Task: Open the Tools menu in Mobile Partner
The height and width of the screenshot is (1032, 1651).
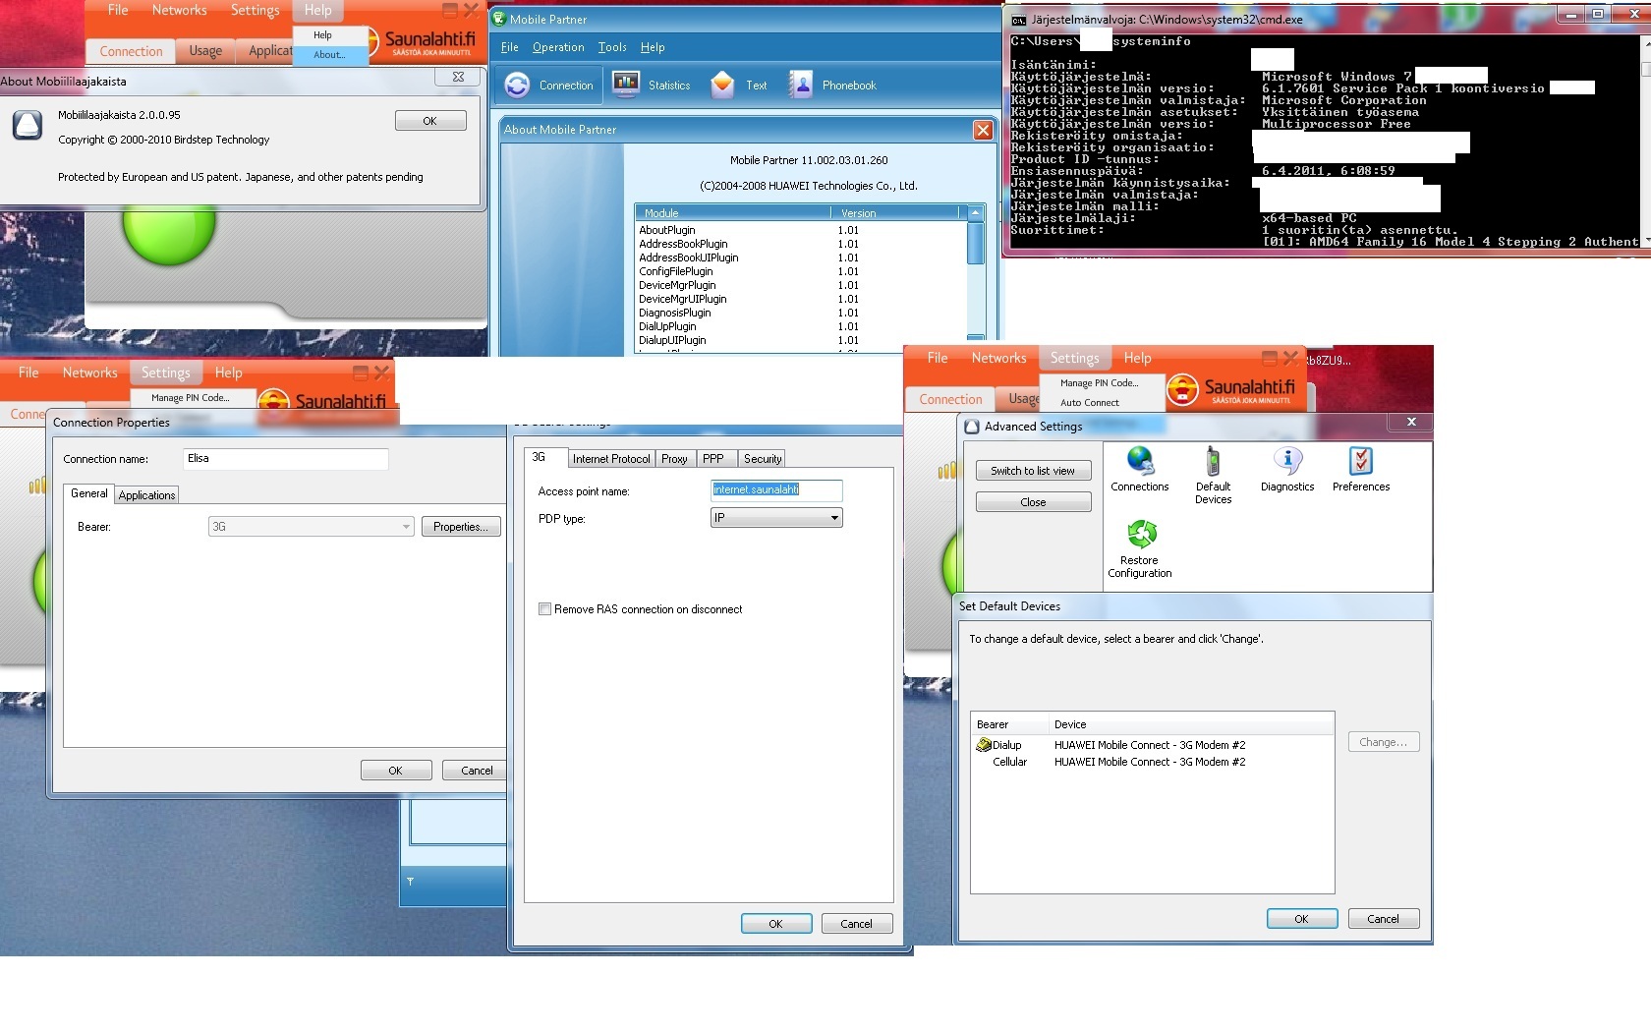Action: 611,47
